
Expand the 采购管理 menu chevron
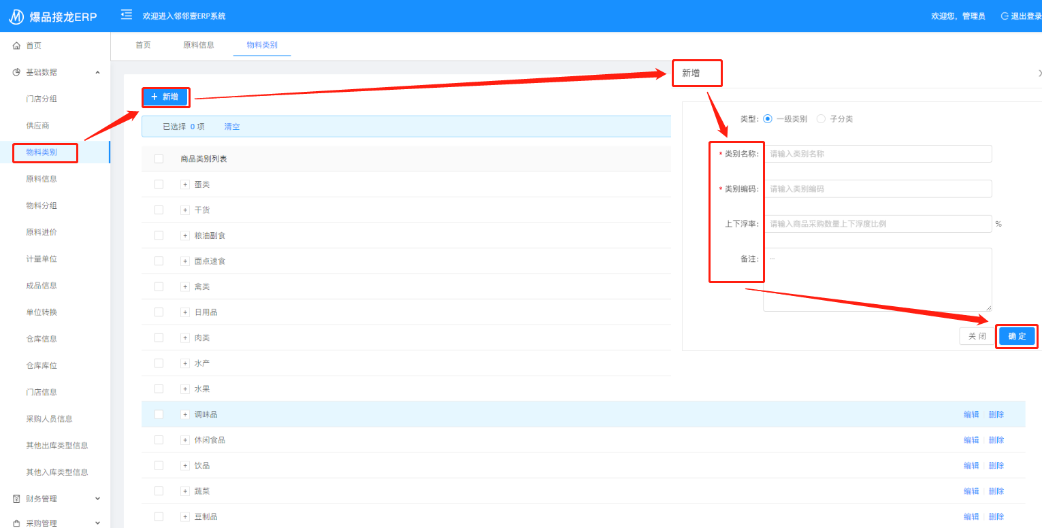(x=97, y=523)
